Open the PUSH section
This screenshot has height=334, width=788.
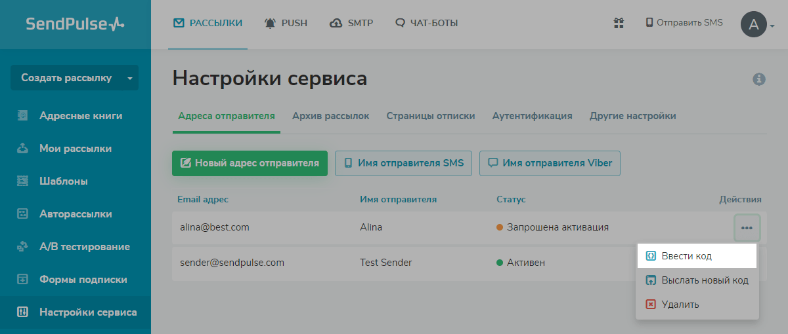point(285,24)
